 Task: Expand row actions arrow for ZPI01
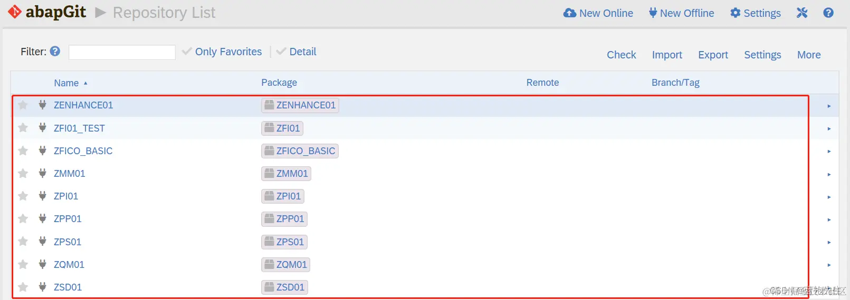(x=829, y=197)
